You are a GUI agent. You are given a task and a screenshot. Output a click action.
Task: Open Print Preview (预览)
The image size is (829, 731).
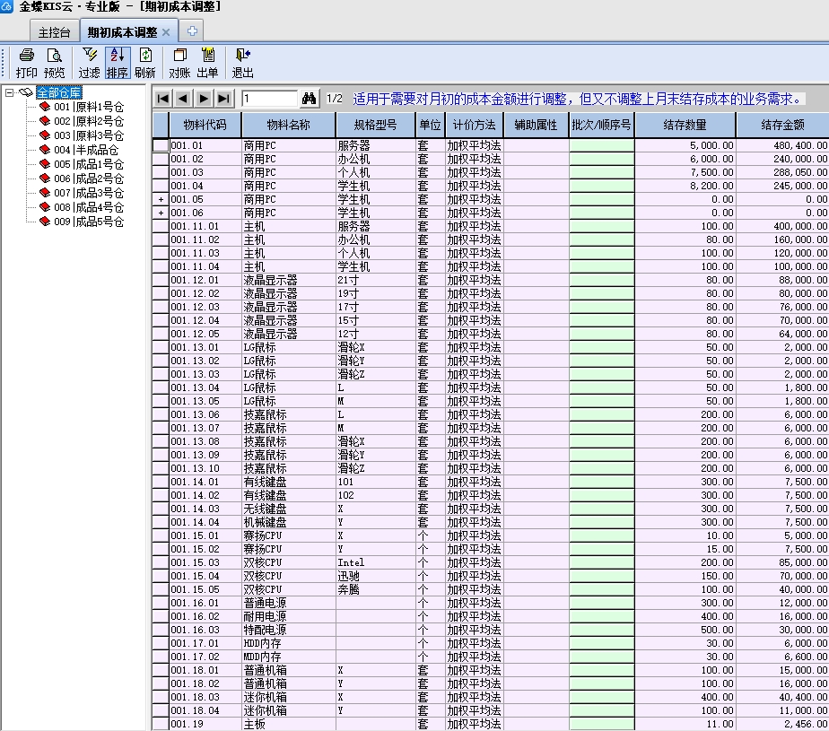[x=54, y=63]
